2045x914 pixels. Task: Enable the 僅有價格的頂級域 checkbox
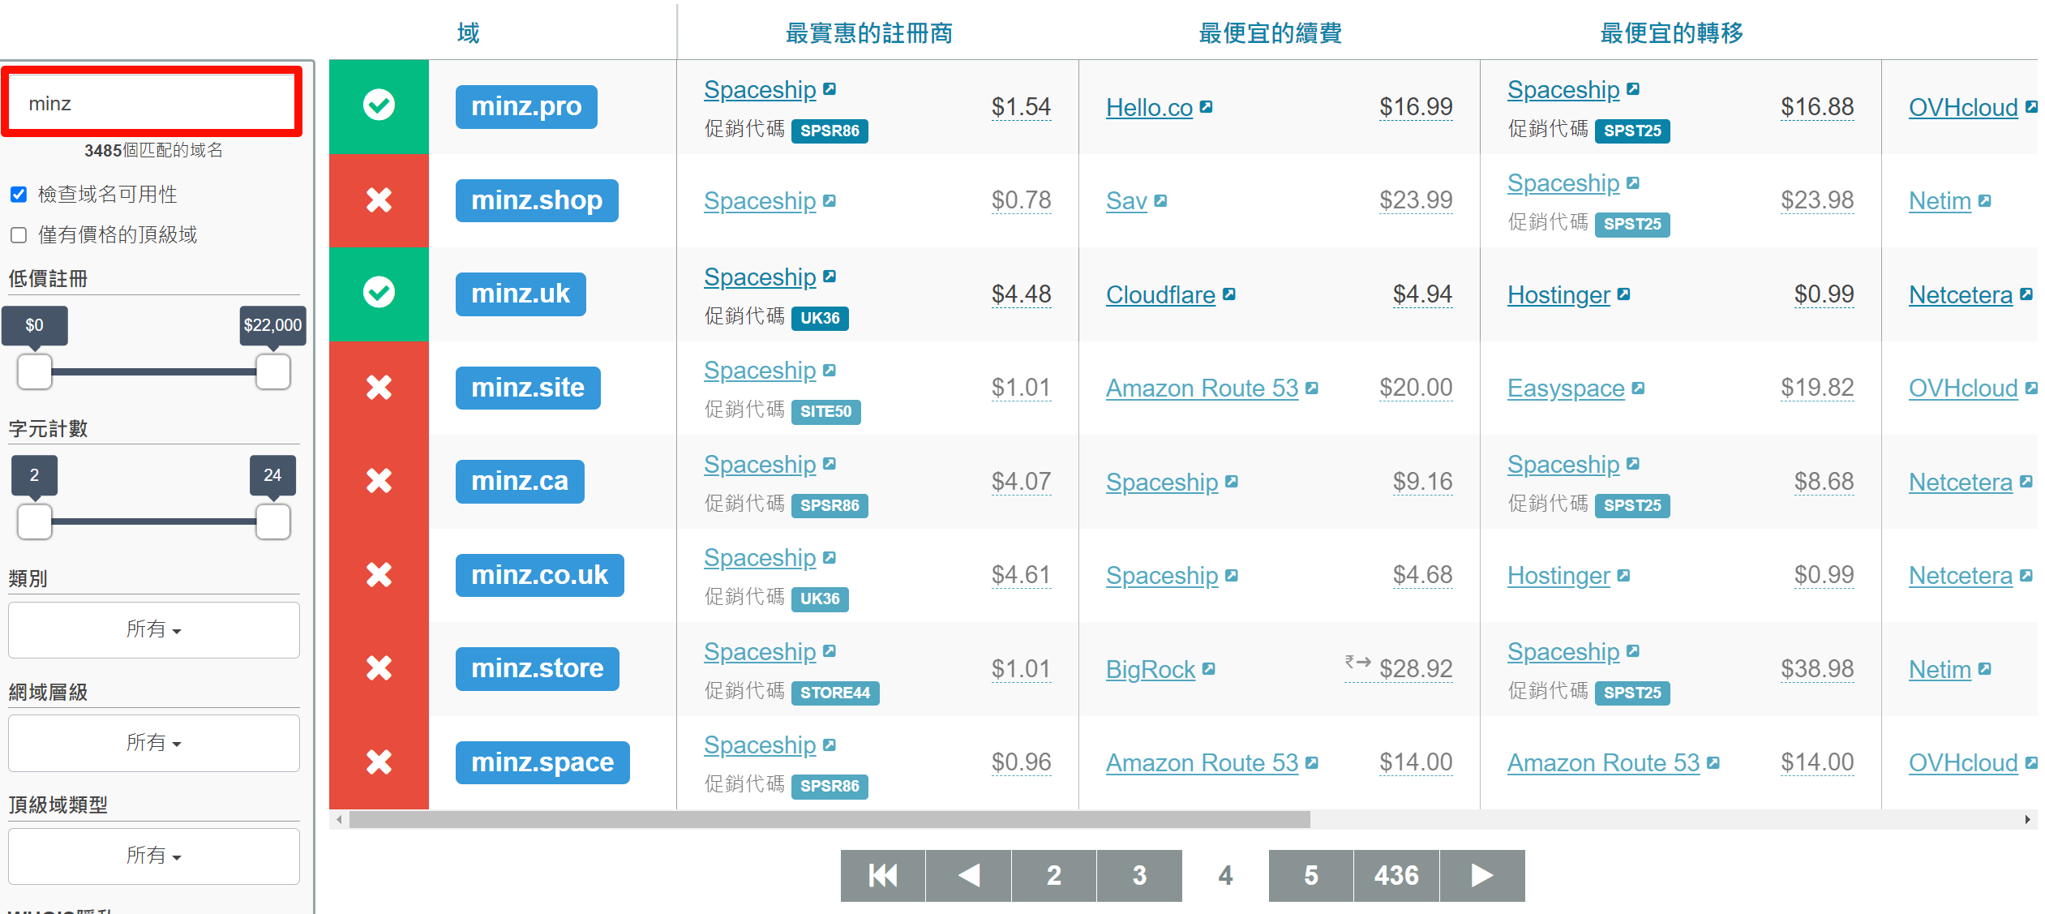[19, 235]
